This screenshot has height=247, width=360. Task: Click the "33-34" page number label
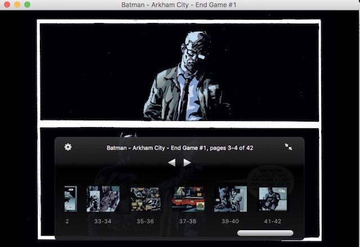click(x=103, y=221)
